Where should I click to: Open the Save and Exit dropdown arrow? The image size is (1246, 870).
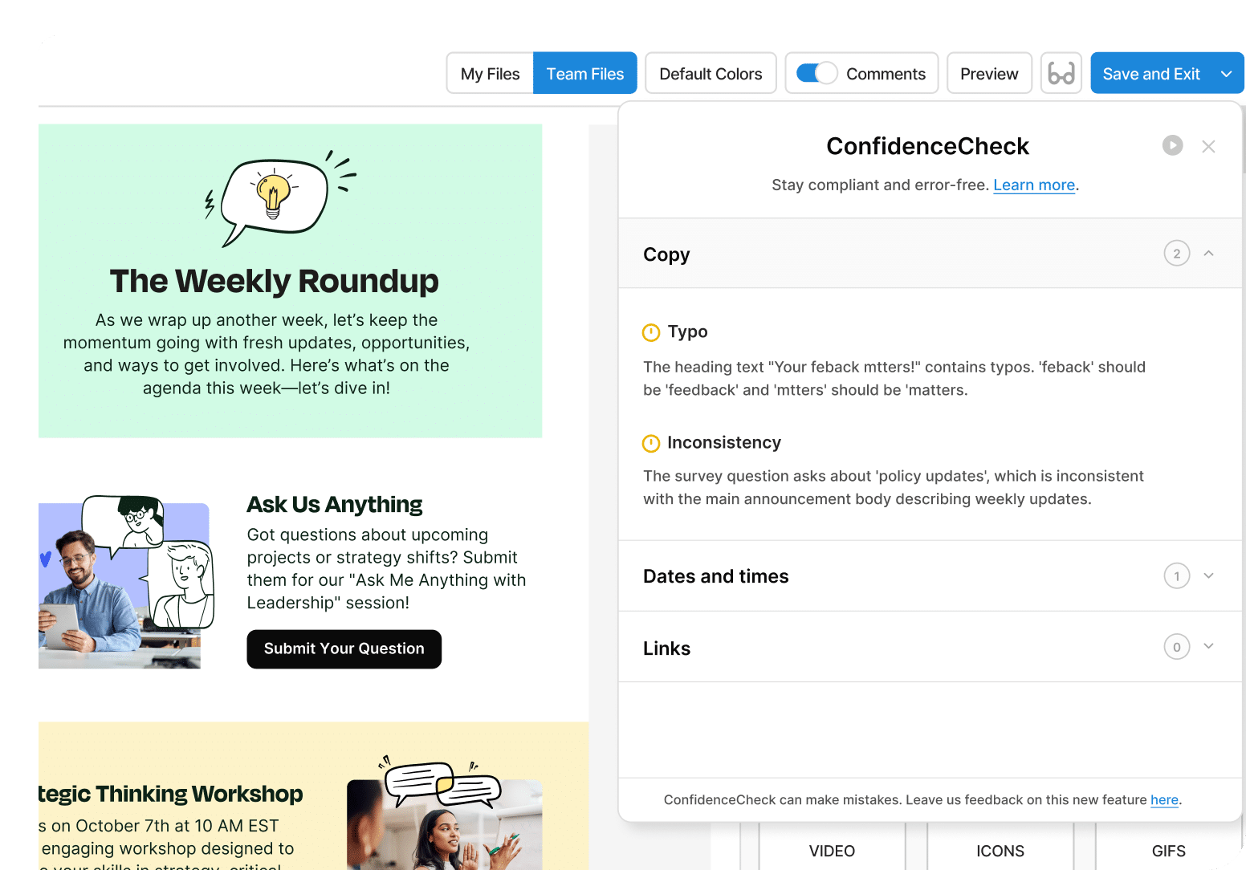pos(1226,74)
